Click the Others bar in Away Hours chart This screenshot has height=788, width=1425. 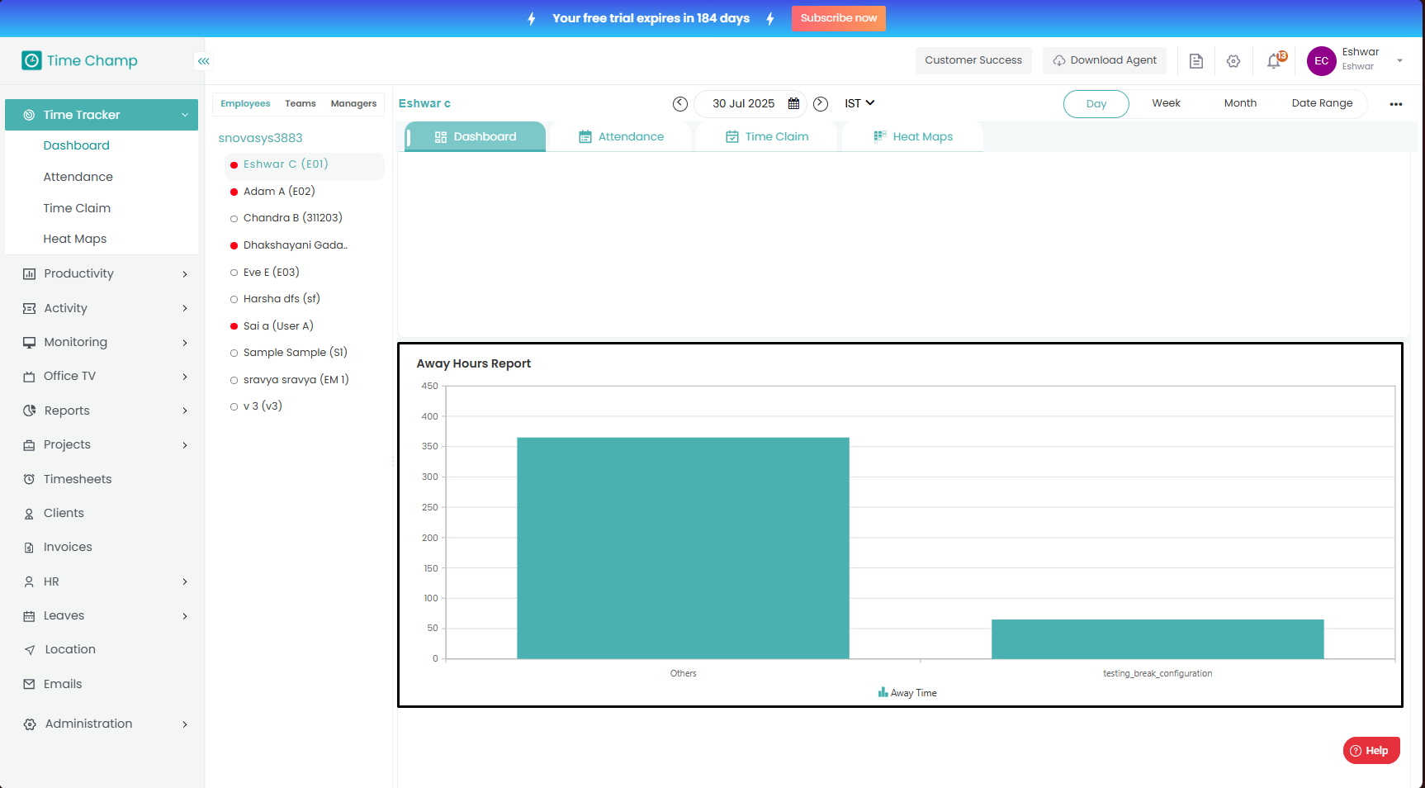pos(683,548)
